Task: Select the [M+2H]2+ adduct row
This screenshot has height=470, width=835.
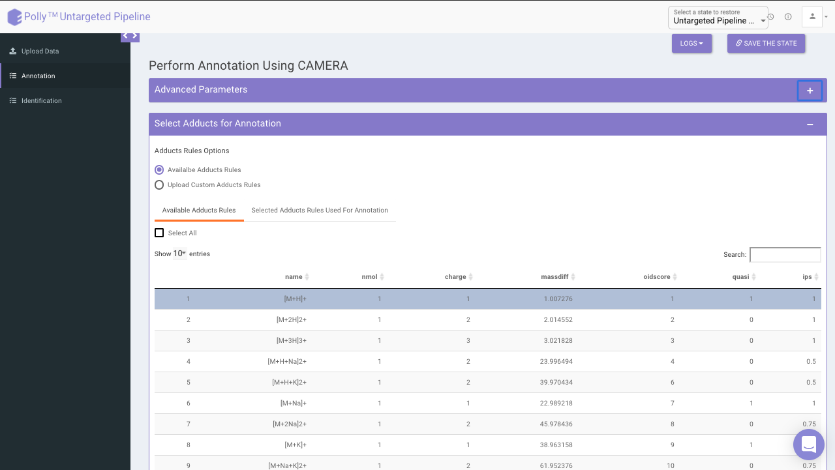Action: (x=488, y=320)
